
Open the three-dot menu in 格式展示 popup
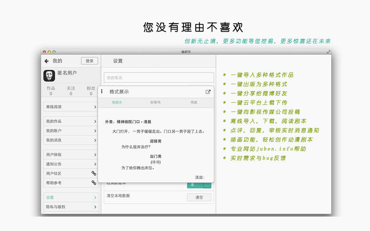click(102, 91)
